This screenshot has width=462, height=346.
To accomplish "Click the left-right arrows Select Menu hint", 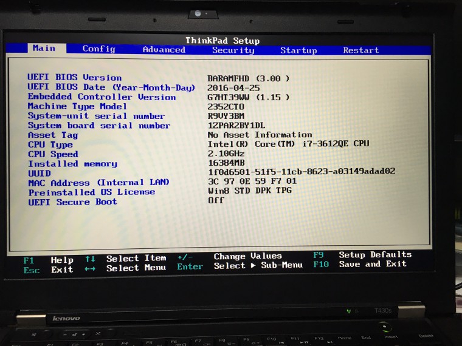I will [125, 268].
